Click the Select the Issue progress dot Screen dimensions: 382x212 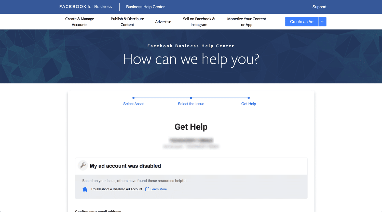click(x=191, y=98)
